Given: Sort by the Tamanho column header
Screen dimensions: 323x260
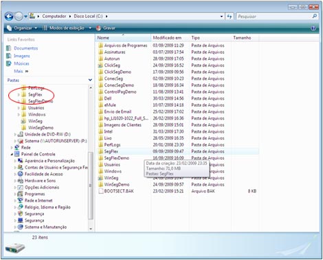Looking at the screenshot, I should [x=245, y=38].
